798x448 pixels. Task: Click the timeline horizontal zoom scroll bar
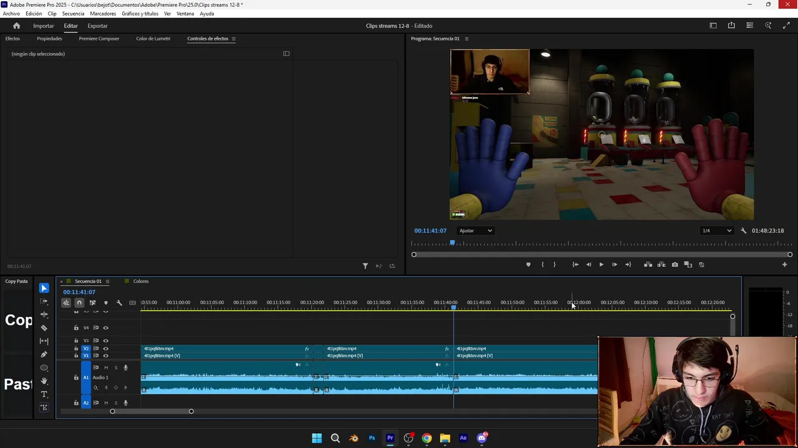[x=151, y=411]
